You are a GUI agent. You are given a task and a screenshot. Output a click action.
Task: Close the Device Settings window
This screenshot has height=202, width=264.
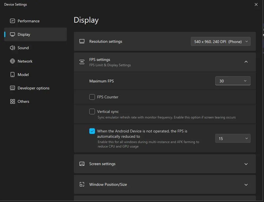point(256,4)
